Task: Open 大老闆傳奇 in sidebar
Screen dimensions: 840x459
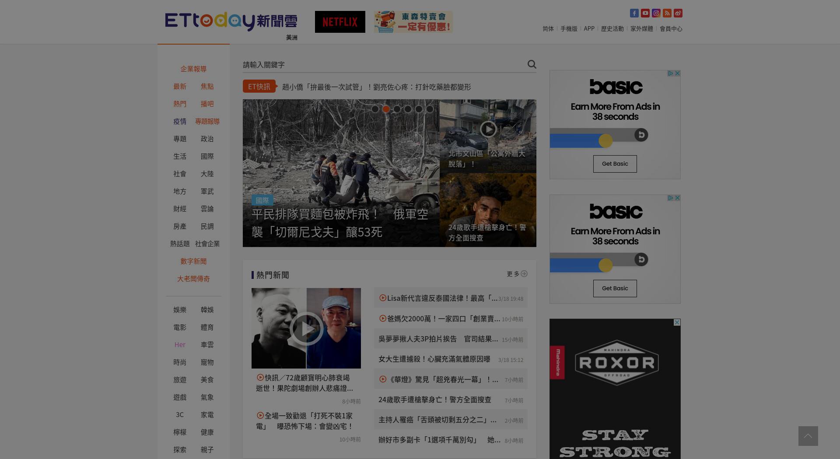Action: point(193,279)
